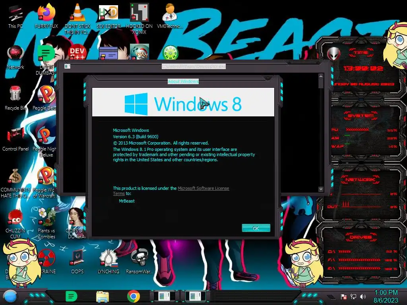Click the Alienware alien head gadget icon
Image resolution: width=407 pixels, height=305 pixels.
pyautogui.click(x=334, y=54)
